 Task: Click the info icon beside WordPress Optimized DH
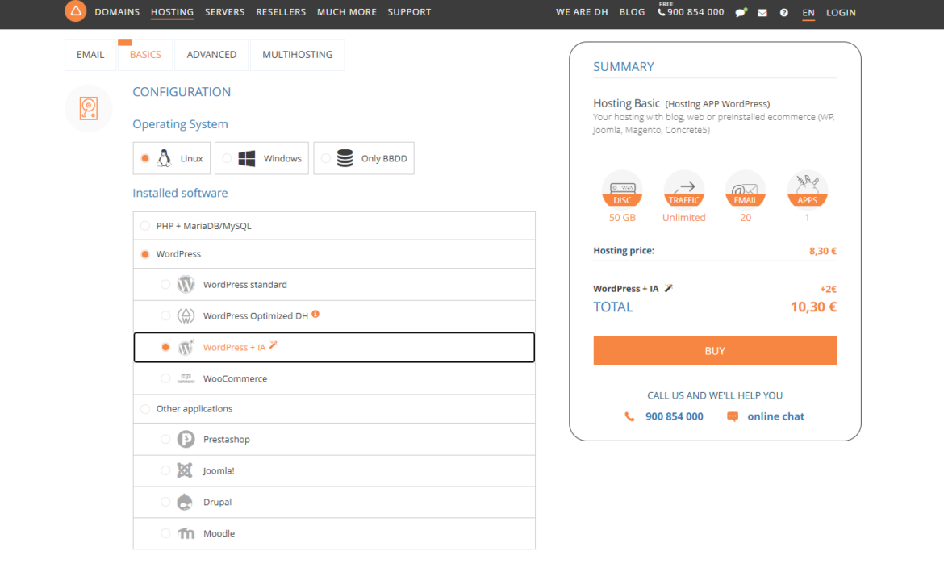(x=315, y=315)
